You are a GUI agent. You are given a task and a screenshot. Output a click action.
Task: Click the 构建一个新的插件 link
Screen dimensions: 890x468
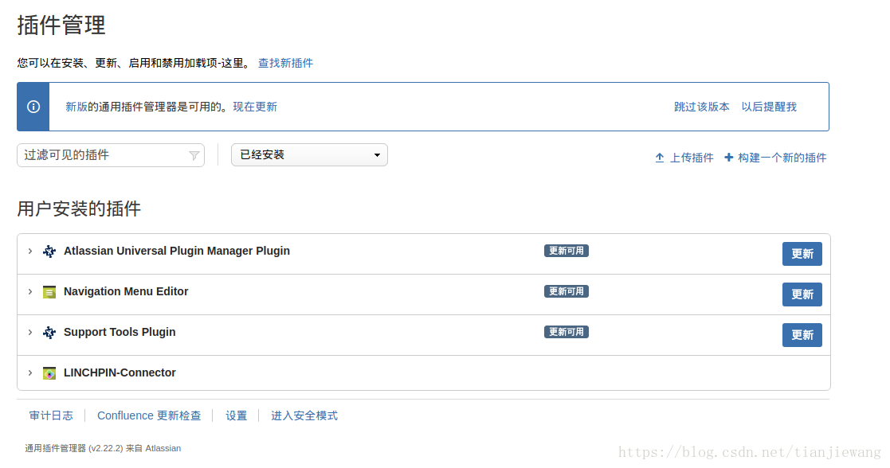782,158
